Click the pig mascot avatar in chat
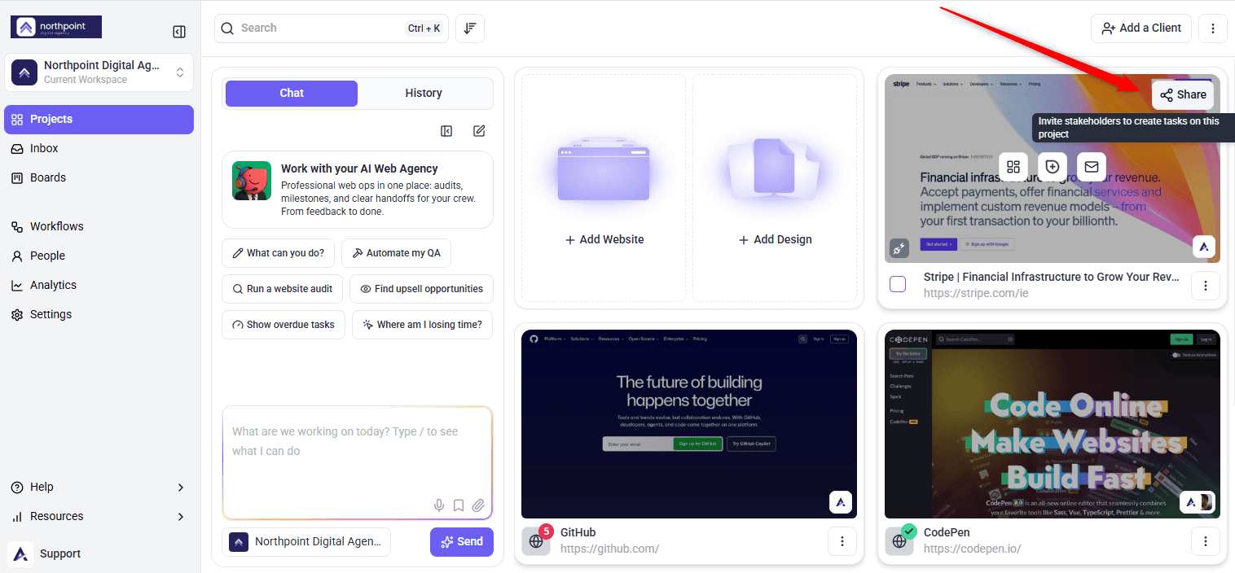This screenshot has height=573, width=1235. (x=252, y=181)
